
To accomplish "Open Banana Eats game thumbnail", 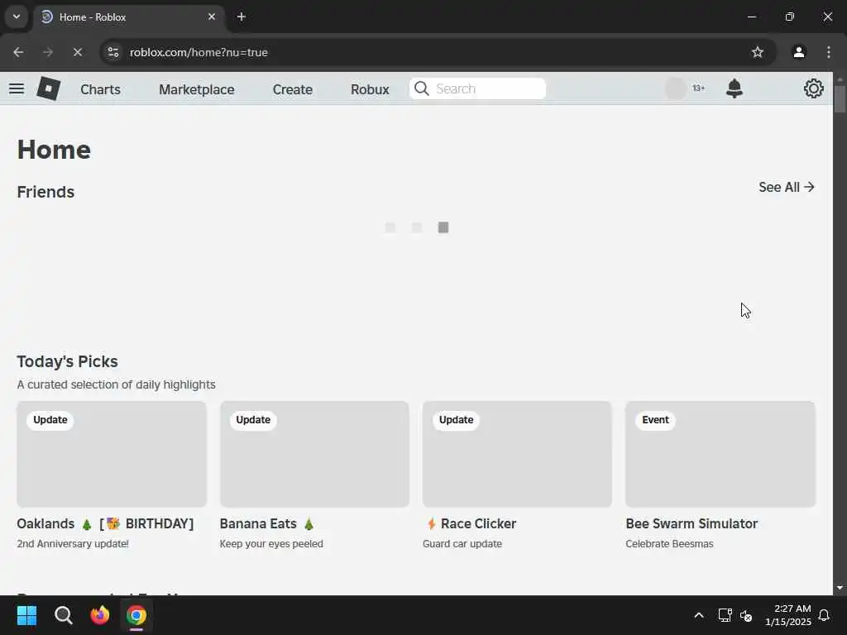I will 314,454.
